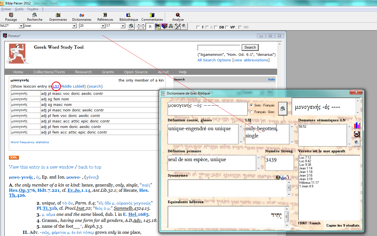
Task: Open All Search Options link
Action: 214,60
